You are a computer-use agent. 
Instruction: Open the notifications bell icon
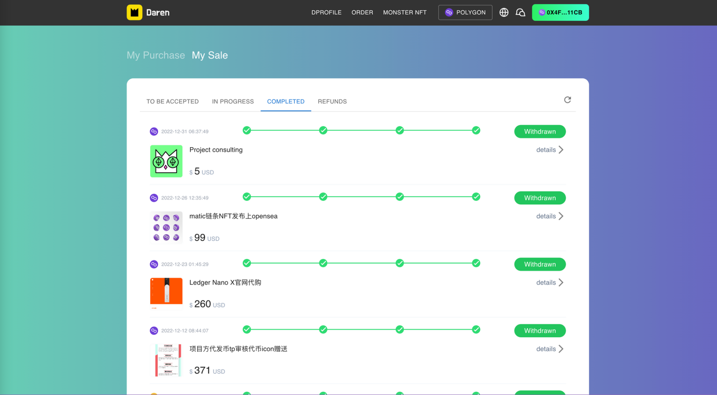[520, 12]
